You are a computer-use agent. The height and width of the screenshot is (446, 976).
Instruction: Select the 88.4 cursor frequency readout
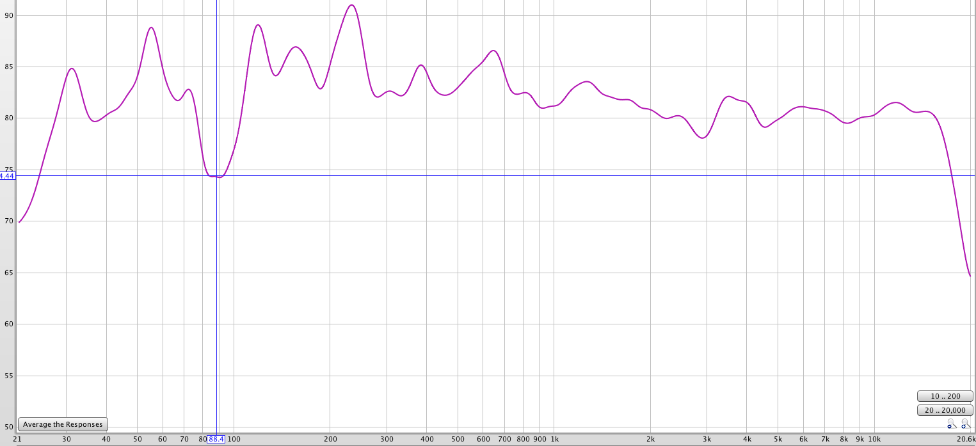point(216,439)
